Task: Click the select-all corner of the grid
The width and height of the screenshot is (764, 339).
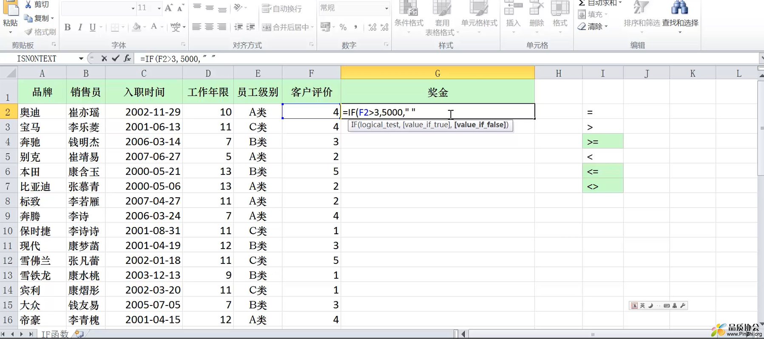Action: (x=9, y=73)
